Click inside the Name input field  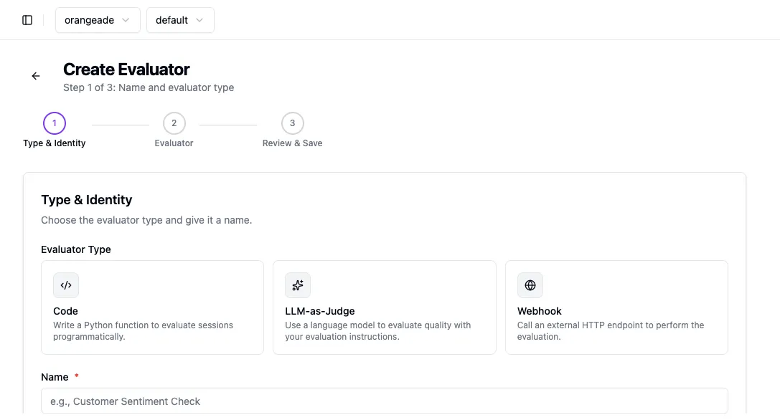tap(385, 401)
